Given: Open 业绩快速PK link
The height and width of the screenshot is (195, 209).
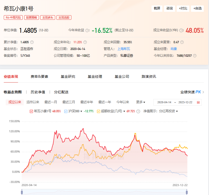Looking at the screenshot, I should (191, 92).
